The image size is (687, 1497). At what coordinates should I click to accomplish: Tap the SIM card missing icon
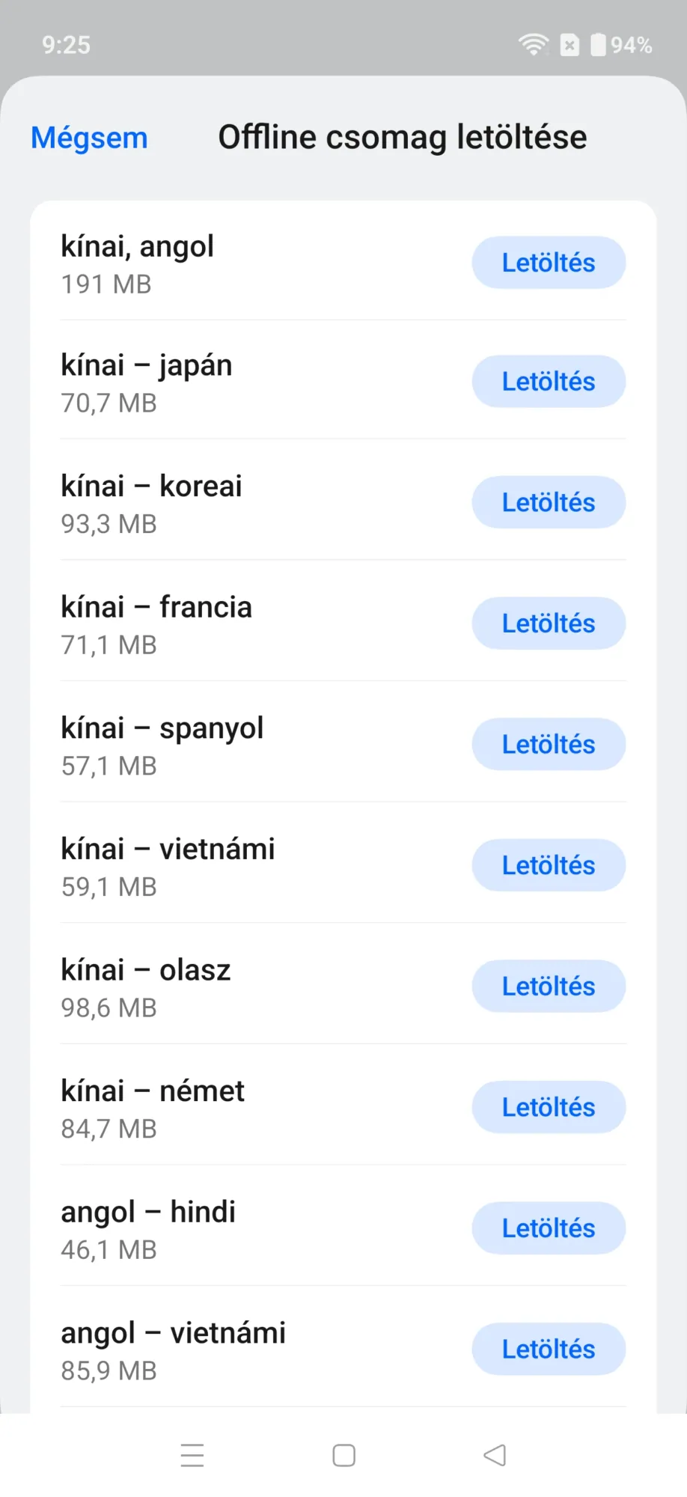[570, 45]
